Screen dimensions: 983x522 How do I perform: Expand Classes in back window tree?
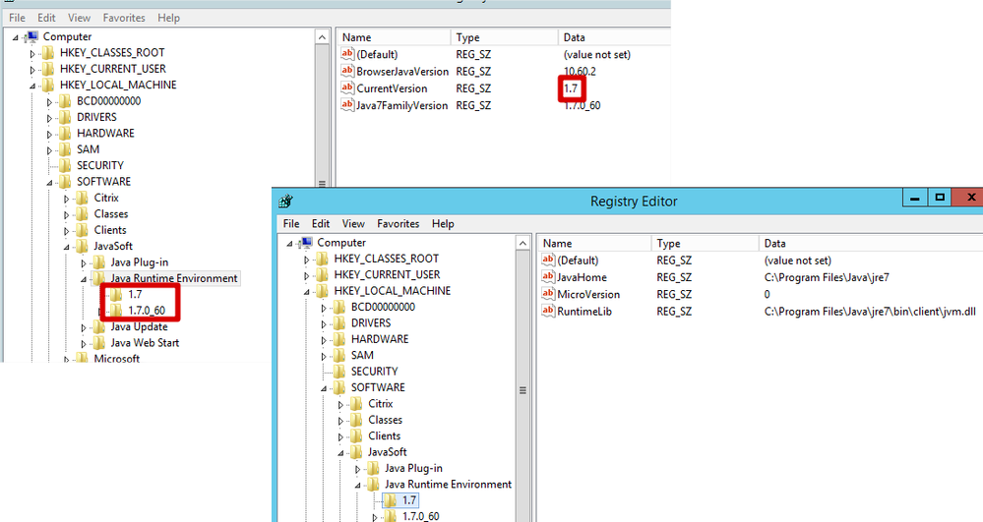point(67,215)
